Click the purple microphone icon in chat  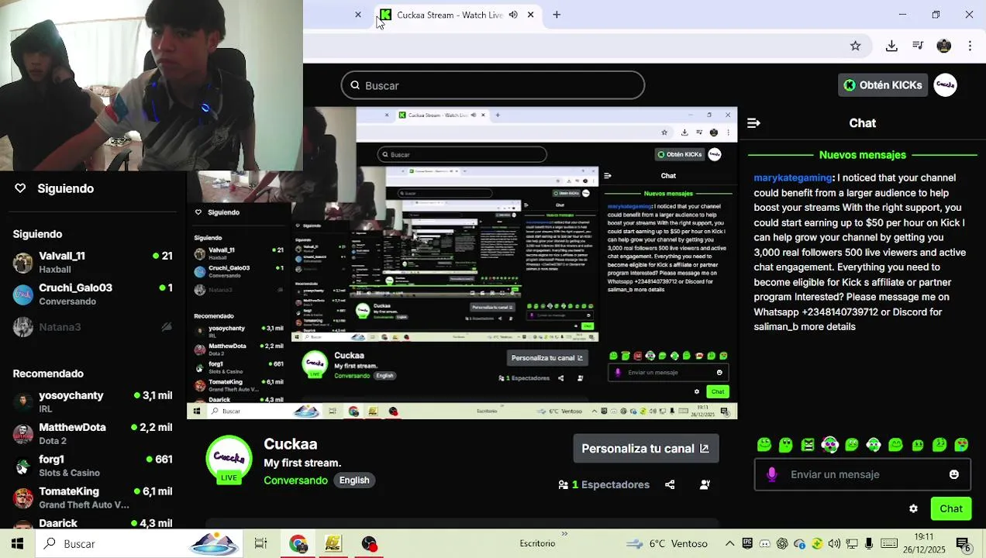771,474
